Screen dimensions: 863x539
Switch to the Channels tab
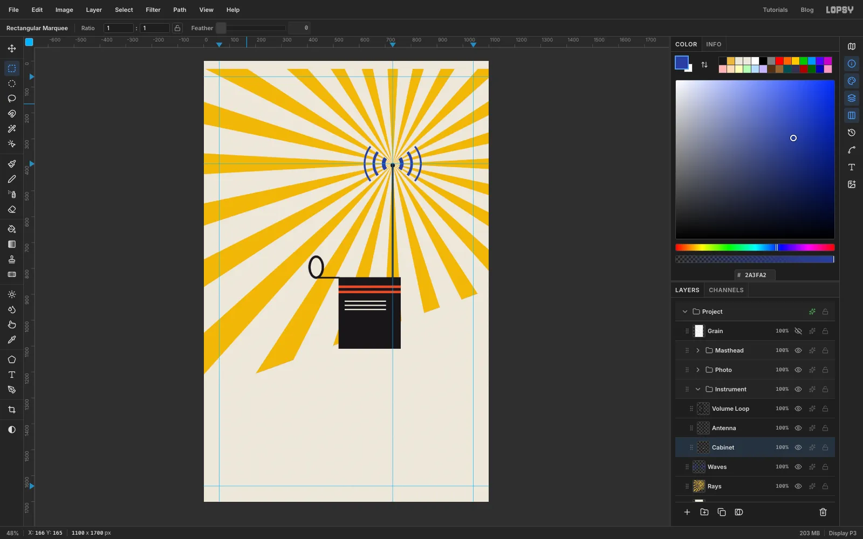coord(726,290)
